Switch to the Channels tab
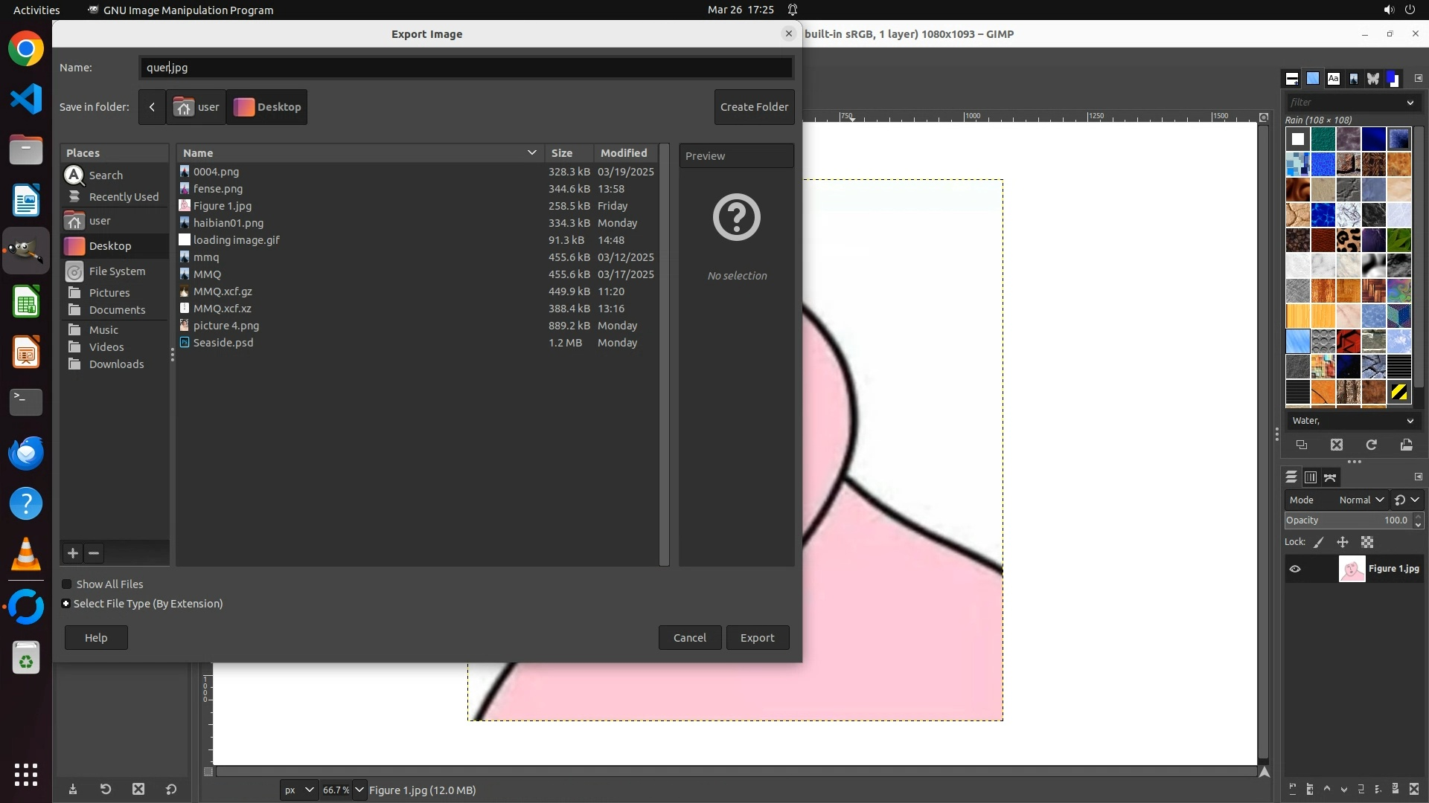 tap(1311, 477)
